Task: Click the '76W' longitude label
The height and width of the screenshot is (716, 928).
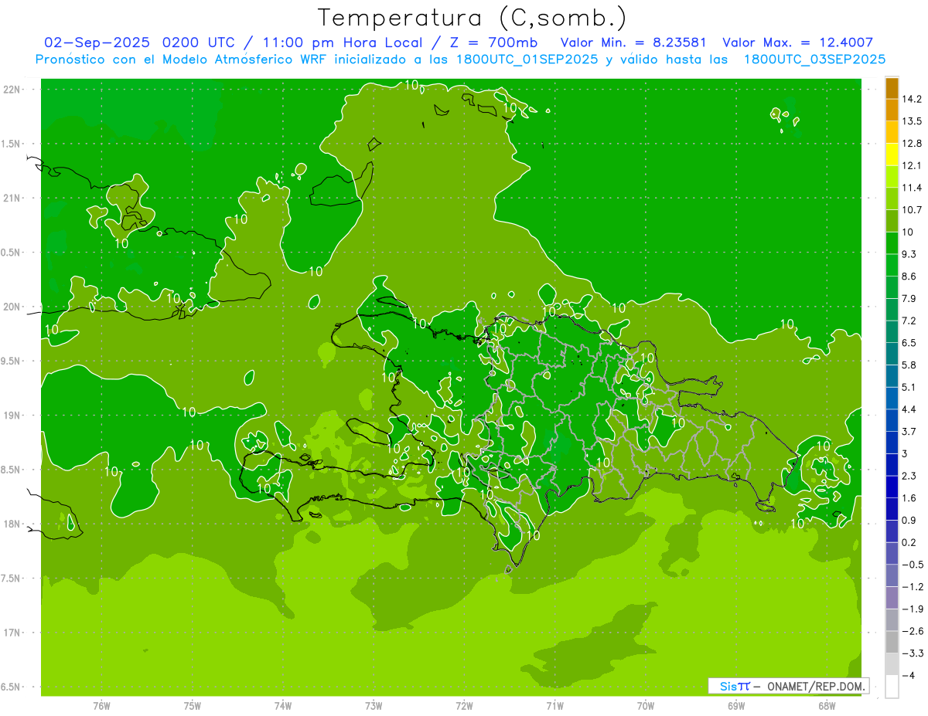Action: coord(101,706)
